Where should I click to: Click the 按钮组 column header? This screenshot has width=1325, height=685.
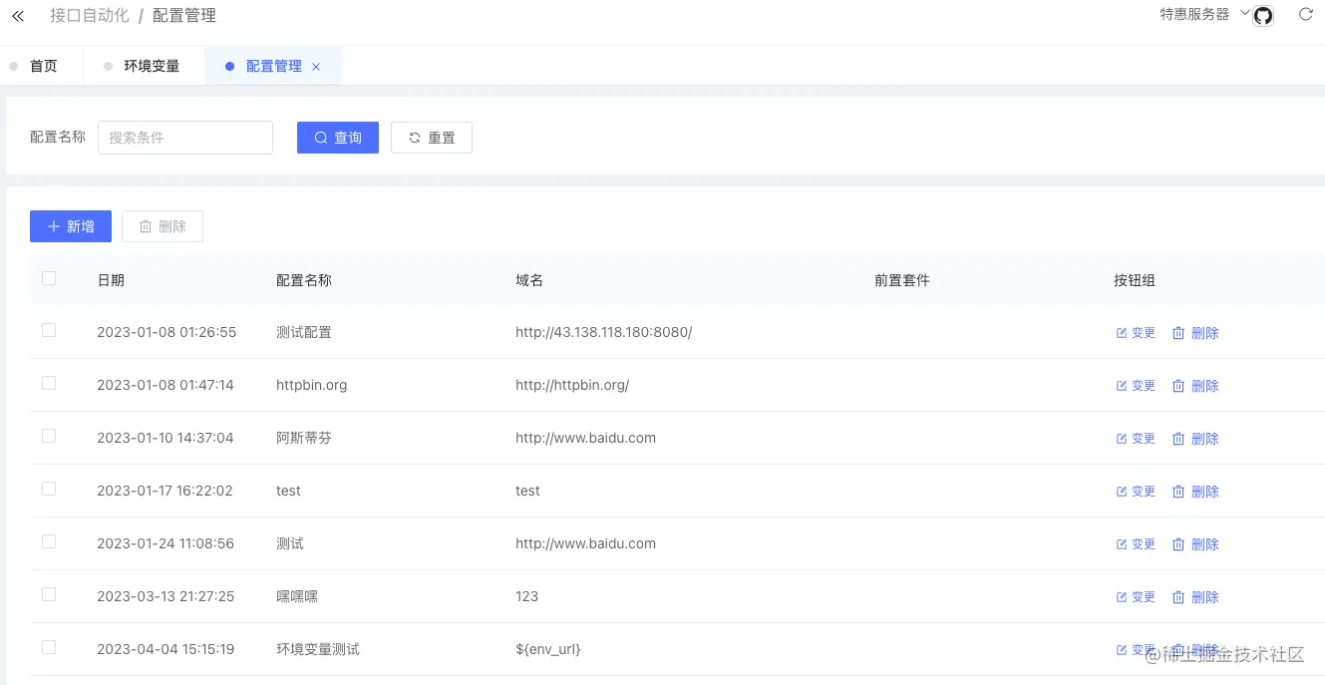[1135, 280]
